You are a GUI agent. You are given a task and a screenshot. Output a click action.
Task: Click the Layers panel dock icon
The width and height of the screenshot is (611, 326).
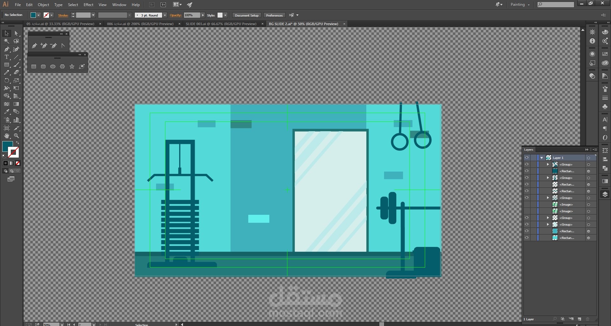click(605, 194)
